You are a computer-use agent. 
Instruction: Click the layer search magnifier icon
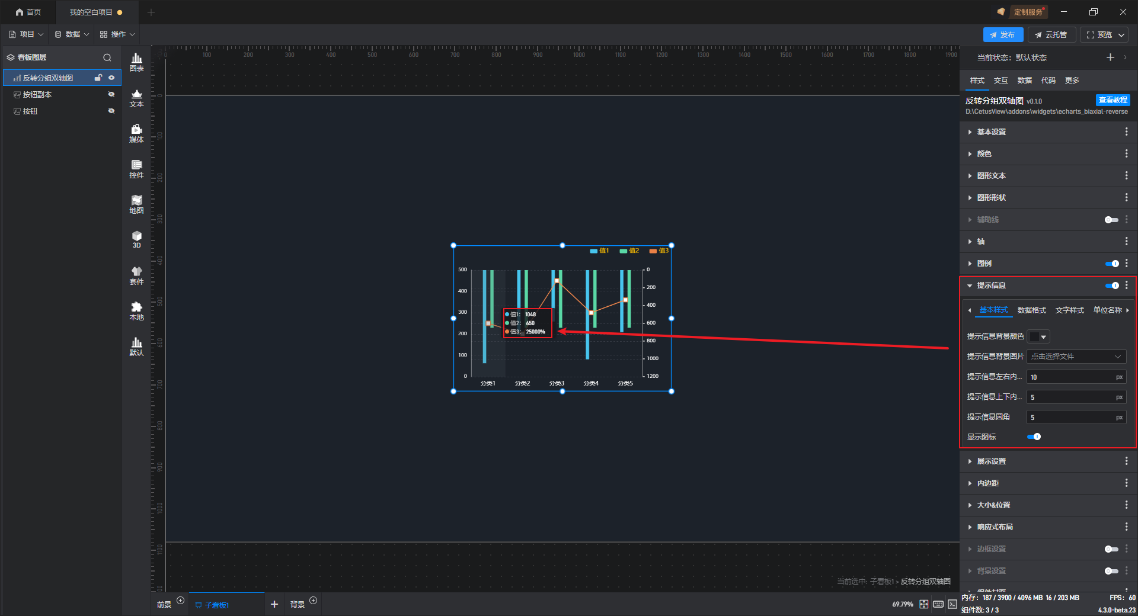(107, 57)
